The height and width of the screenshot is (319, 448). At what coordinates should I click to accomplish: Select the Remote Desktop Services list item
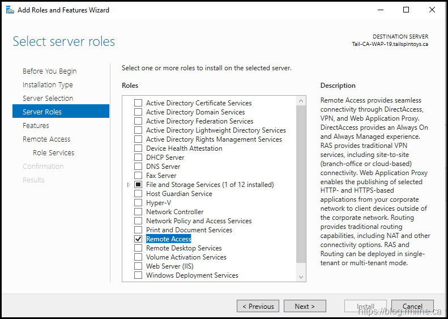coord(184,248)
